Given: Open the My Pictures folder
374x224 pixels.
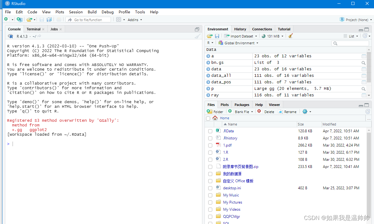Looking at the screenshot, I should [233, 202].
